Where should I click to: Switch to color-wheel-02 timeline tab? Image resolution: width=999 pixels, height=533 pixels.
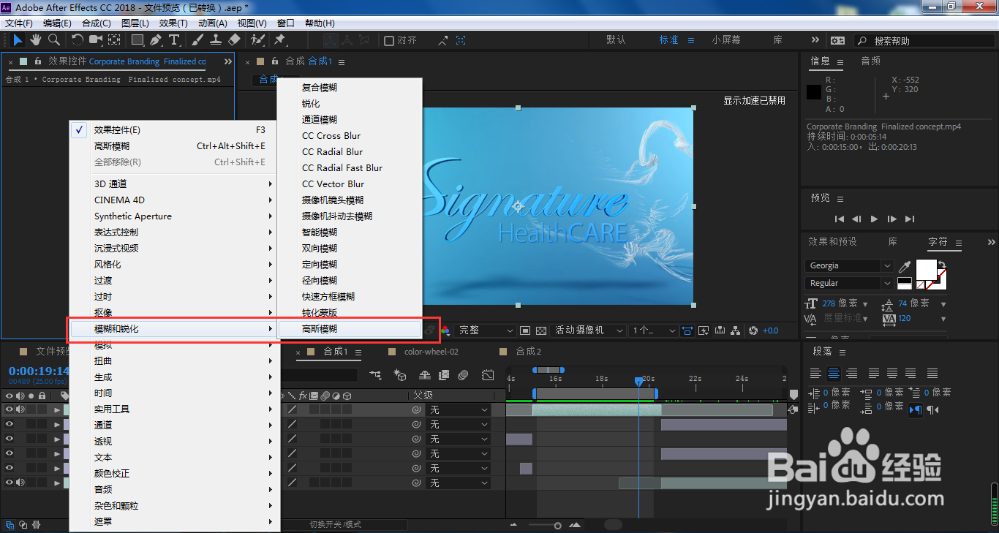[x=431, y=352]
